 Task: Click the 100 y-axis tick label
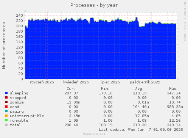(x=19, y=53)
